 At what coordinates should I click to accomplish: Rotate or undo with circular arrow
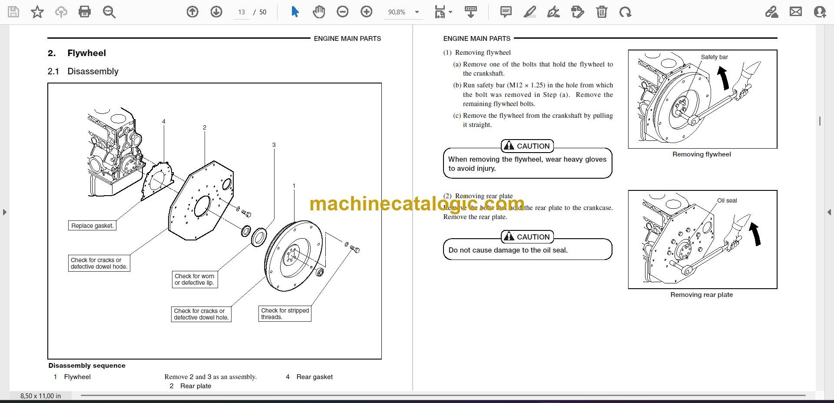[625, 12]
